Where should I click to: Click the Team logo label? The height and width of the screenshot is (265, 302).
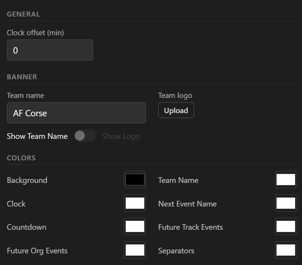(x=175, y=95)
